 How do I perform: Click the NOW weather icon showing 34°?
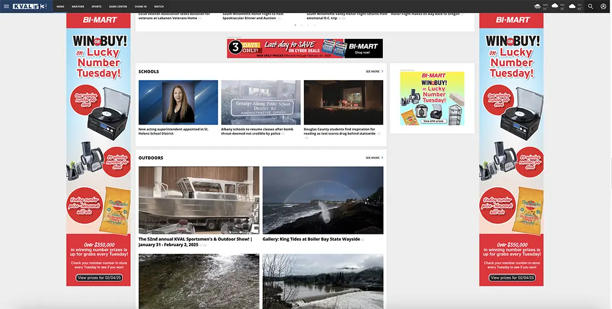coord(537,6)
